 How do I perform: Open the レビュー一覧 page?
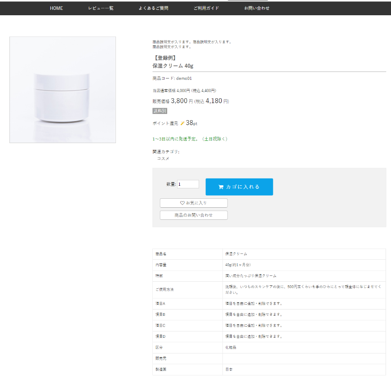pos(101,8)
